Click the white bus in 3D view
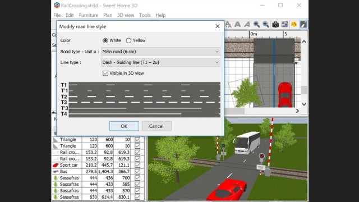Viewport: 359px width, 202px height. pos(247,143)
